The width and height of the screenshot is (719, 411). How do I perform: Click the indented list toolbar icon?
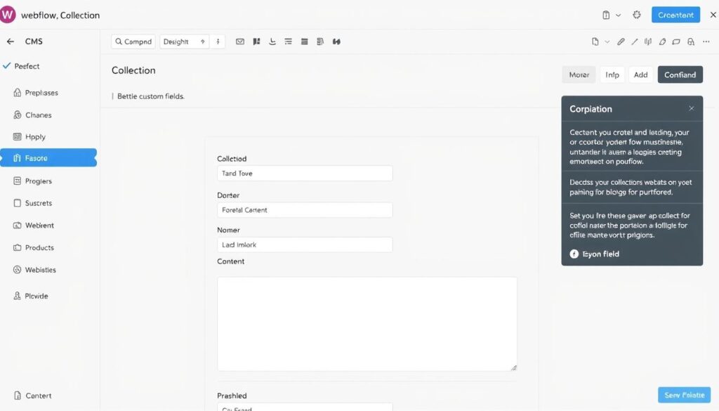[x=288, y=41]
